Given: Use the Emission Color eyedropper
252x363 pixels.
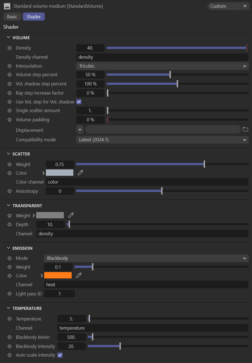Looking at the screenshot, I should pos(79,276).
